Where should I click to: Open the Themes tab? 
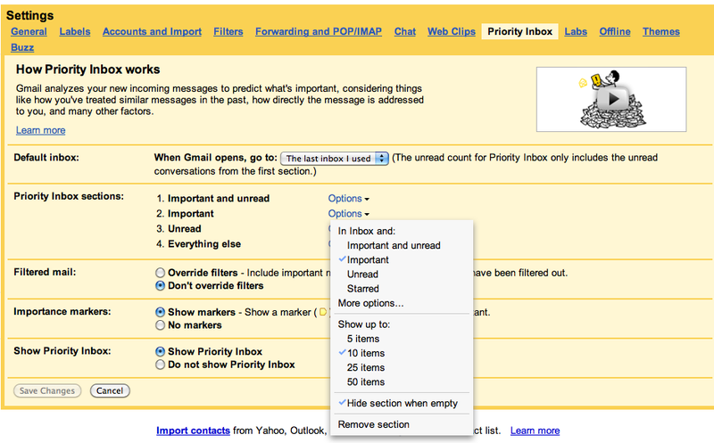660,31
